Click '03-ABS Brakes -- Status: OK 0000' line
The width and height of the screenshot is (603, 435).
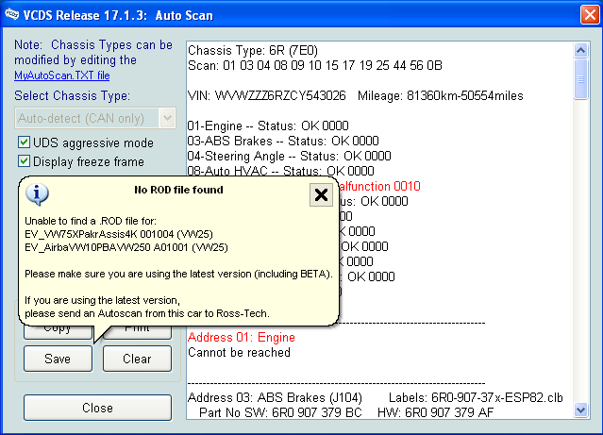[x=283, y=141]
